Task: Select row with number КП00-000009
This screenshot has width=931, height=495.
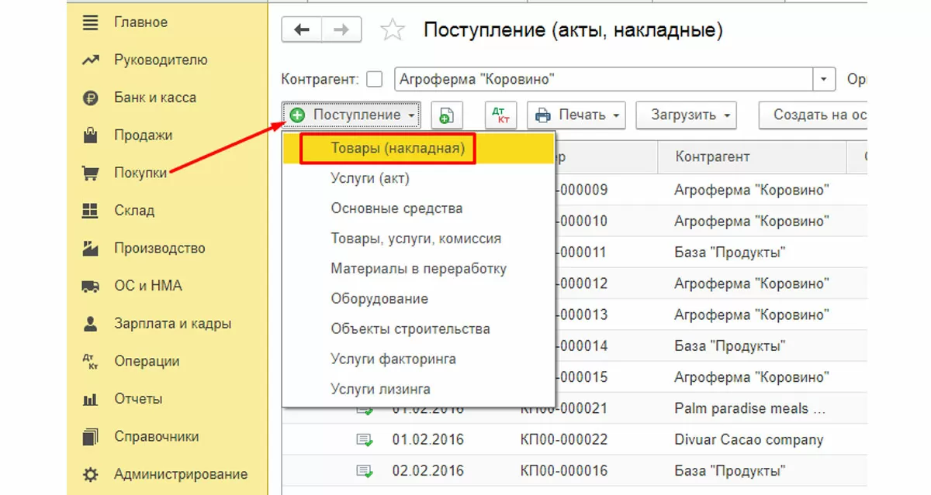Action: [711, 190]
